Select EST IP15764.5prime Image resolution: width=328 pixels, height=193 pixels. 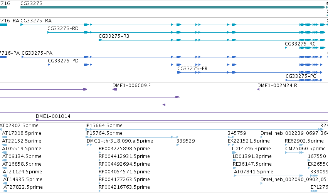[x=104, y=133]
